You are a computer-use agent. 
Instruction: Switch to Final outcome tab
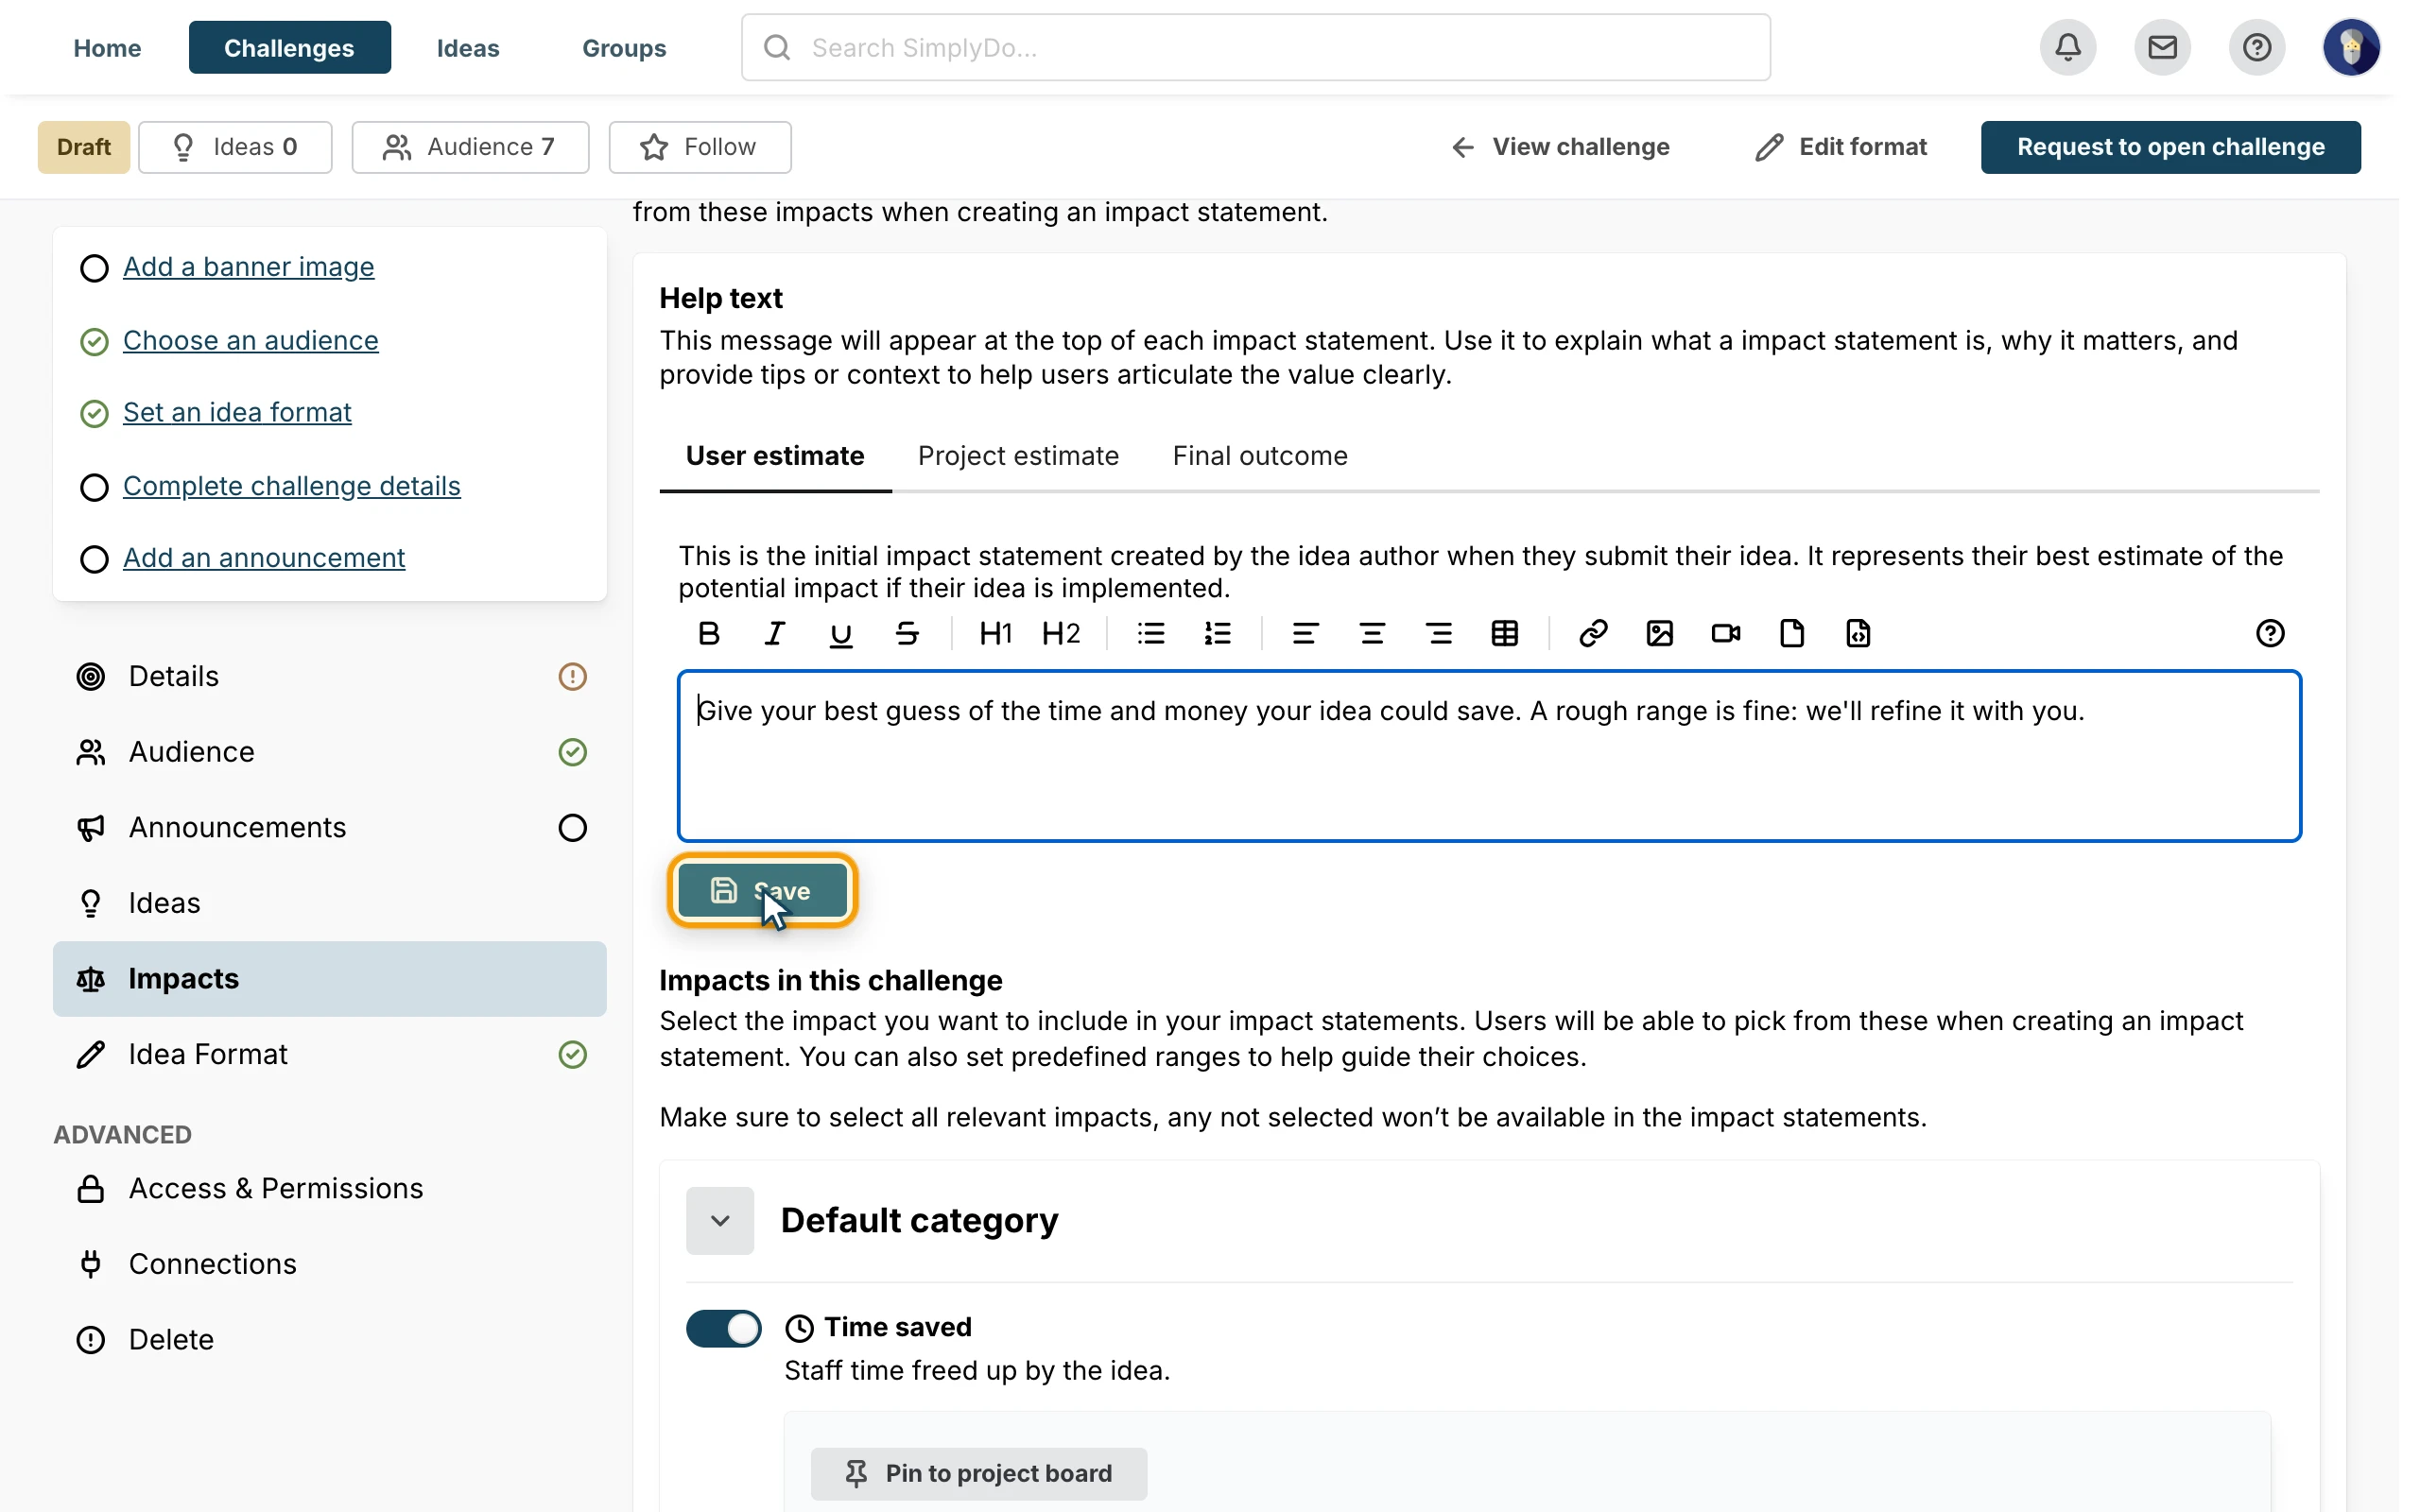[1260, 456]
